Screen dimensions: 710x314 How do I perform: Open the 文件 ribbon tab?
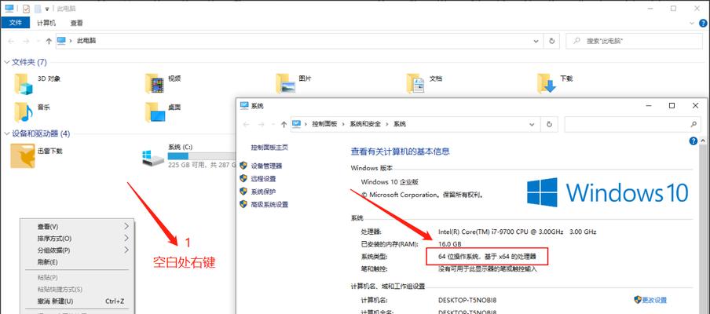click(x=15, y=23)
